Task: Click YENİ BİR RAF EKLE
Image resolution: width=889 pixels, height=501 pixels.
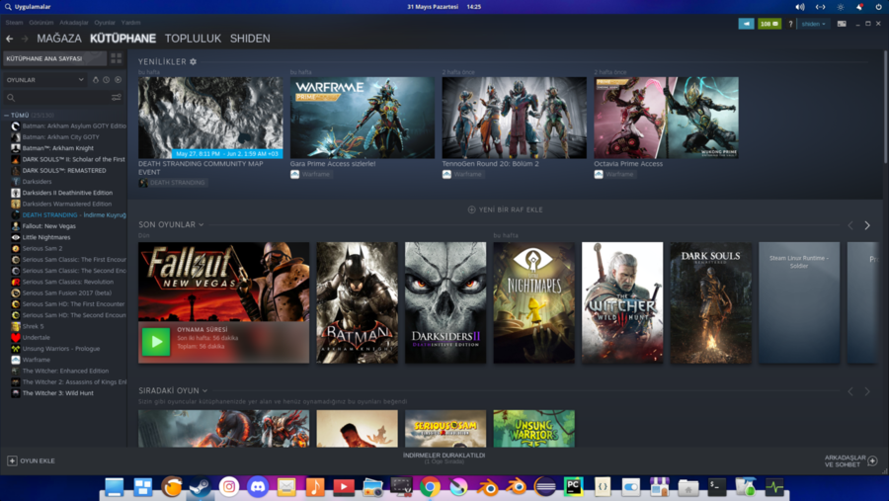Action: [x=505, y=209]
